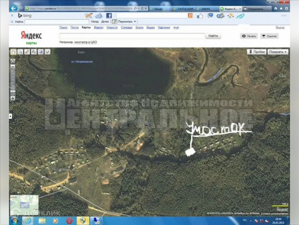The height and width of the screenshot is (225, 299).
Task: Open the media player taskbar icon
Action: coord(55,221)
